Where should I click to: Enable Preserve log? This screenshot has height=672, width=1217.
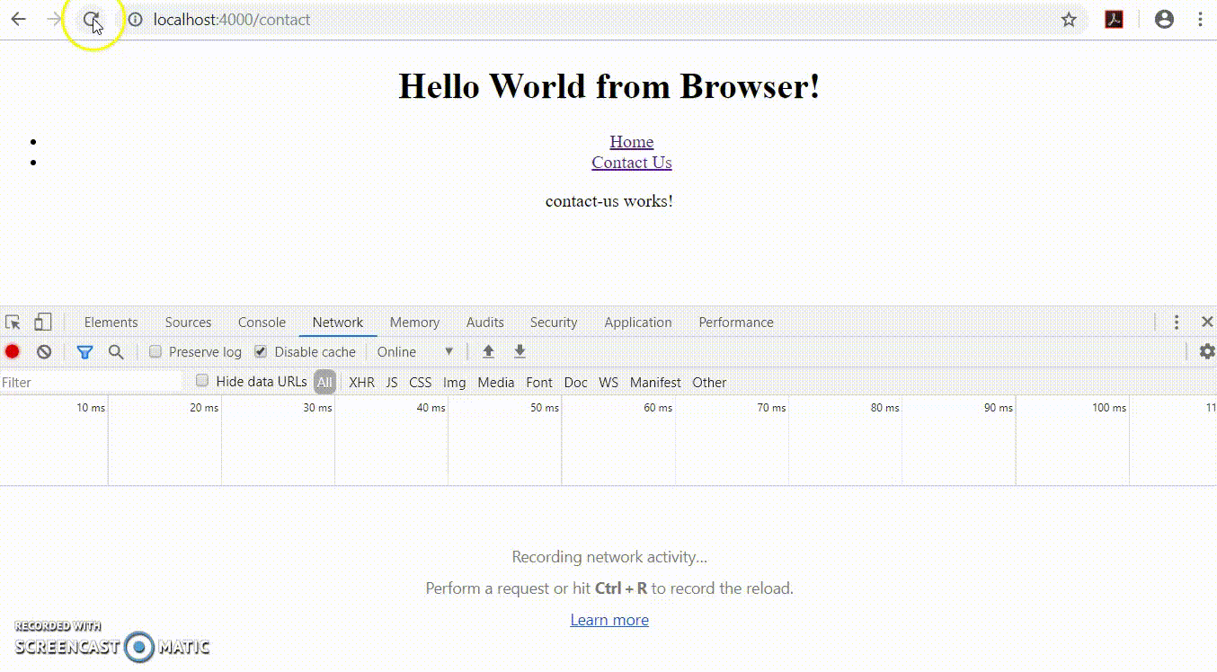click(155, 351)
